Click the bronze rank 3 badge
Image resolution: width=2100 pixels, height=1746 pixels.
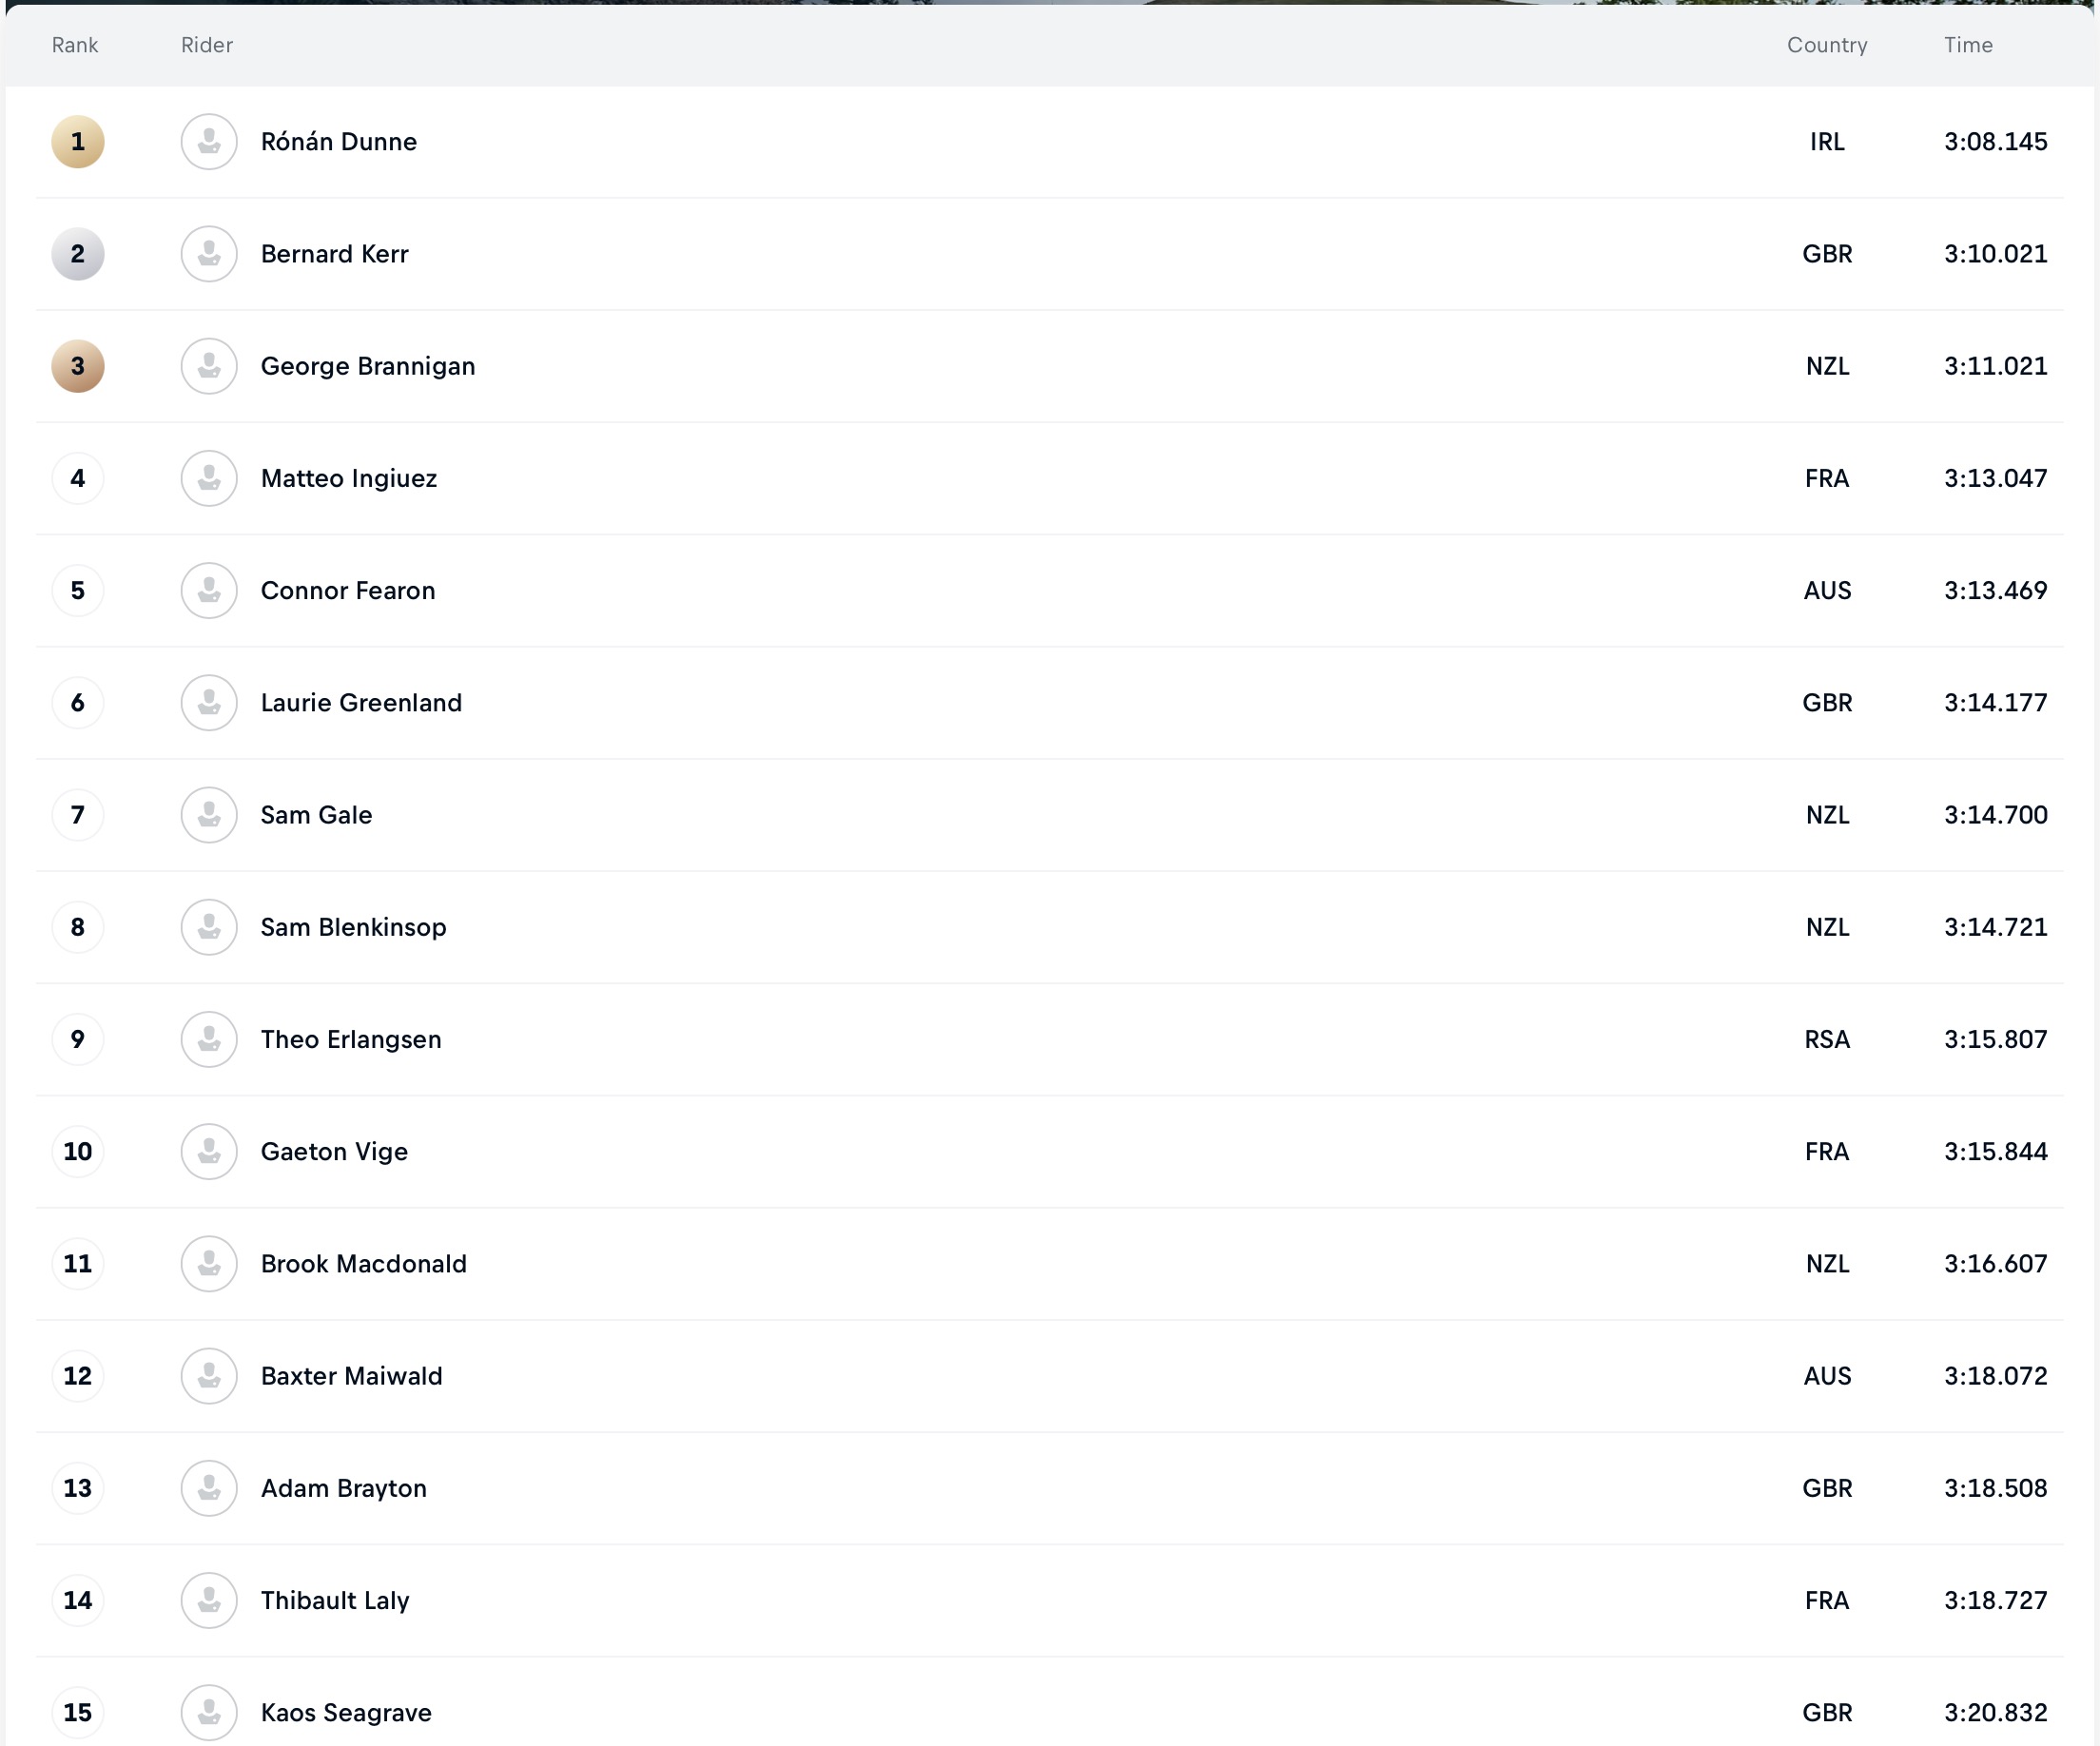point(78,366)
